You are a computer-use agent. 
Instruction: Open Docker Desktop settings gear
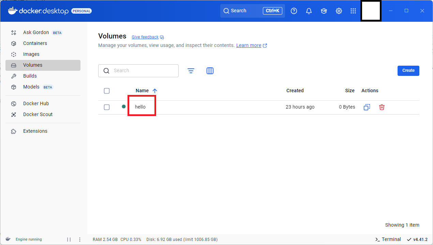339,11
